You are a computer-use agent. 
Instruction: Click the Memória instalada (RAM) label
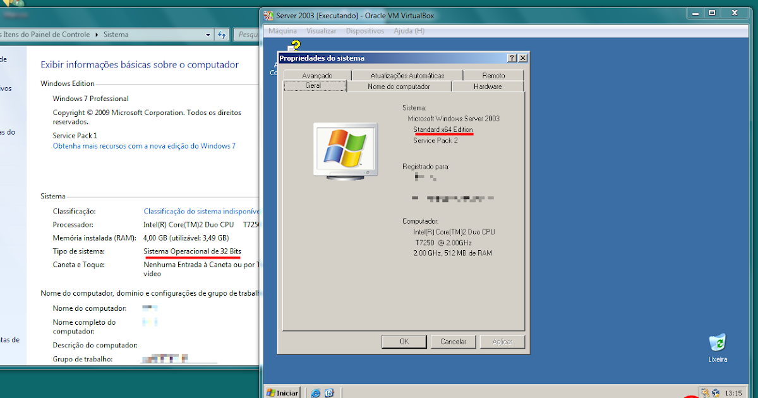click(94, 238)
